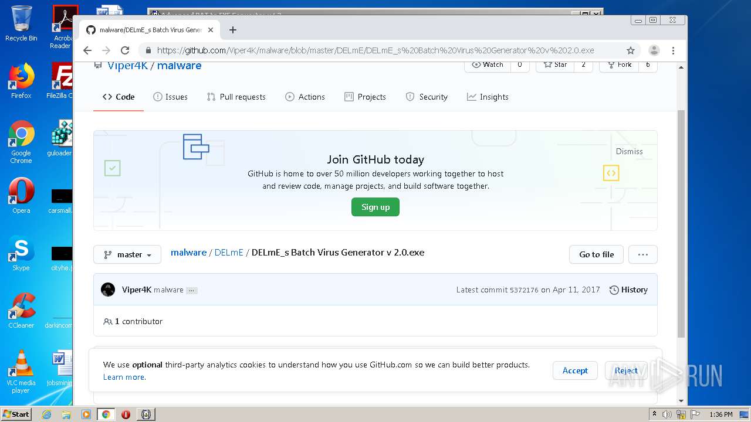The width and height of the screenshot is (751, 422).
Task: Open the Learn more cookies link
Action: pyautogui.click(x=123, y=377)
